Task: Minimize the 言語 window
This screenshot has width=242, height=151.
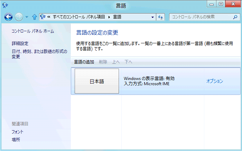Action: pos(212,4)
